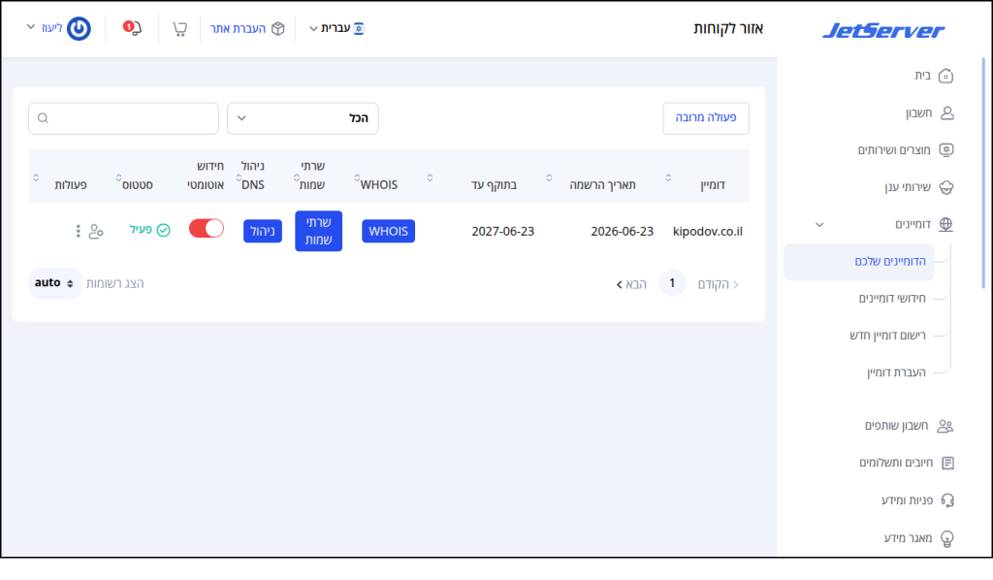Toggle auto-renewal for kipodov.co.il

click(x=207, y=229)
